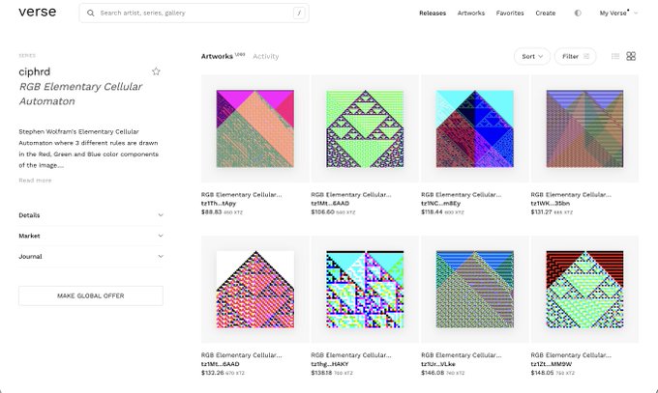The image size is (658, 393).
Task: Click owner address tz1Ur...VLke
Action: click(x=438, y=364)
